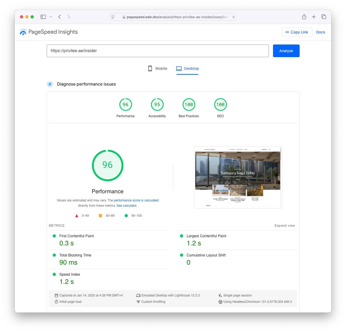
Task: Click Expand view for metrics
Action: pos(285,226)
